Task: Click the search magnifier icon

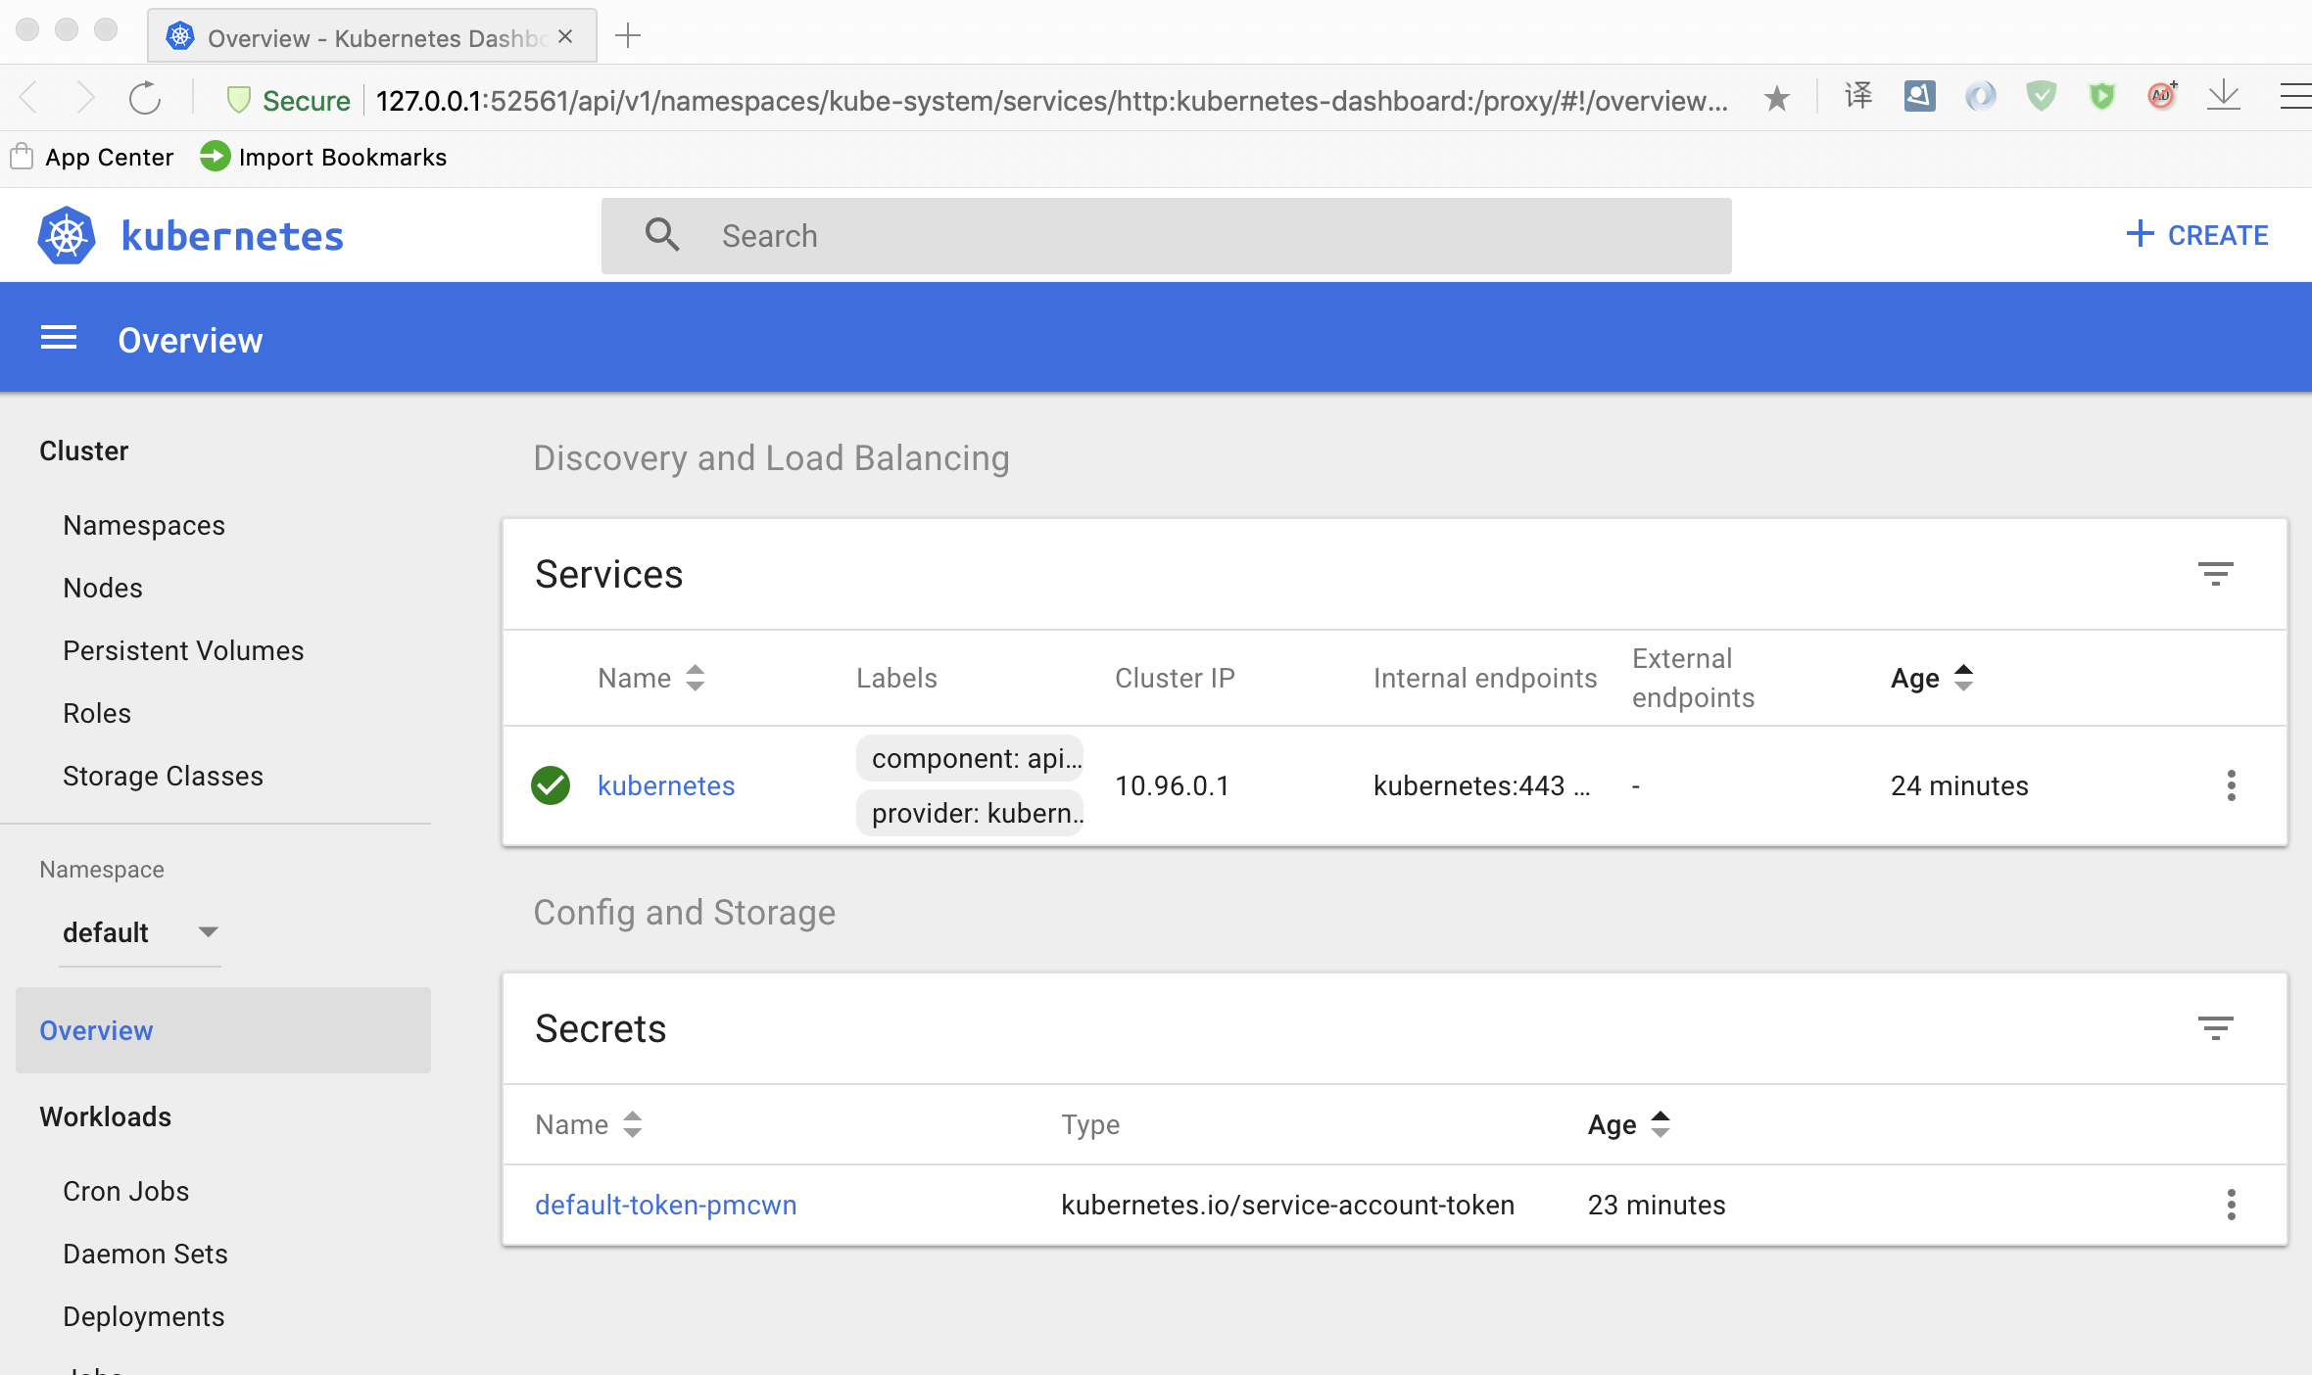Action: point(662,235)
